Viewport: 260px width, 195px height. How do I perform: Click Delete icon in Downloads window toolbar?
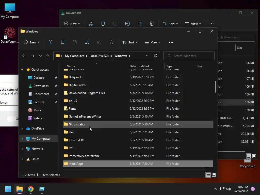pos(152,24)
